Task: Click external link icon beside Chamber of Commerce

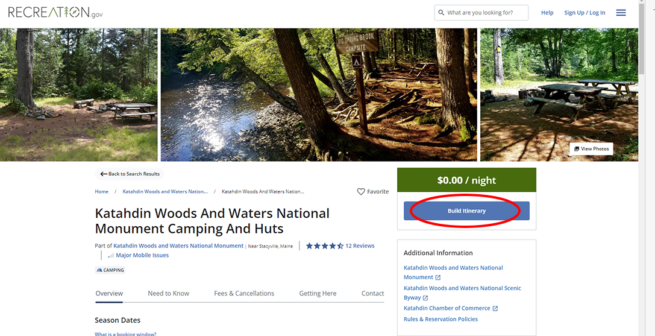Action: 495,308
